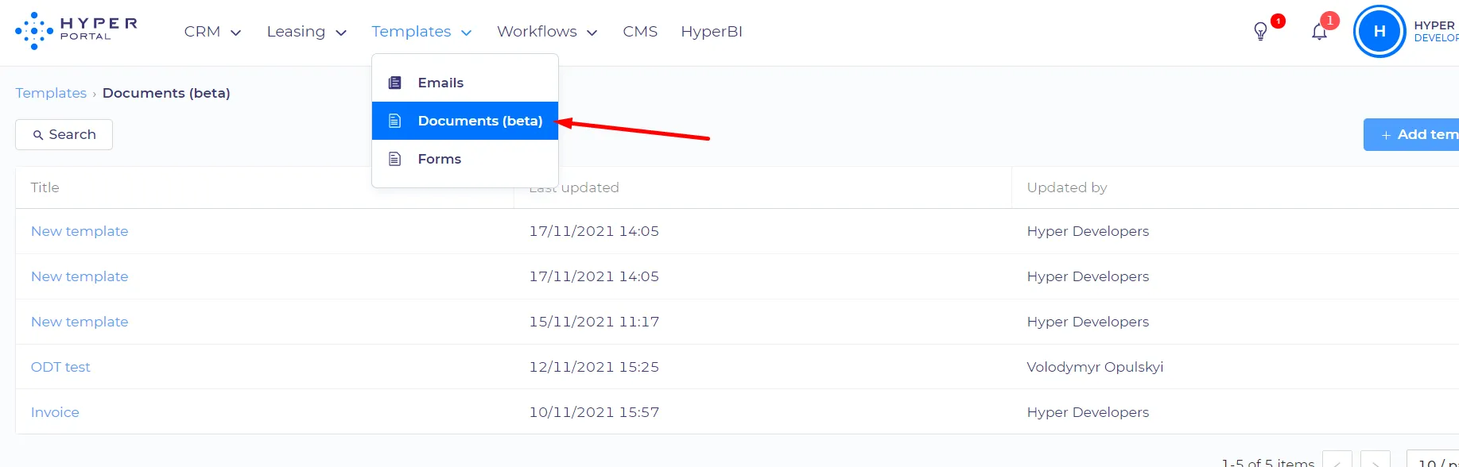Click the Forms document icon
The height and width of the screenshot is (467, 1459).
point(394,159)
